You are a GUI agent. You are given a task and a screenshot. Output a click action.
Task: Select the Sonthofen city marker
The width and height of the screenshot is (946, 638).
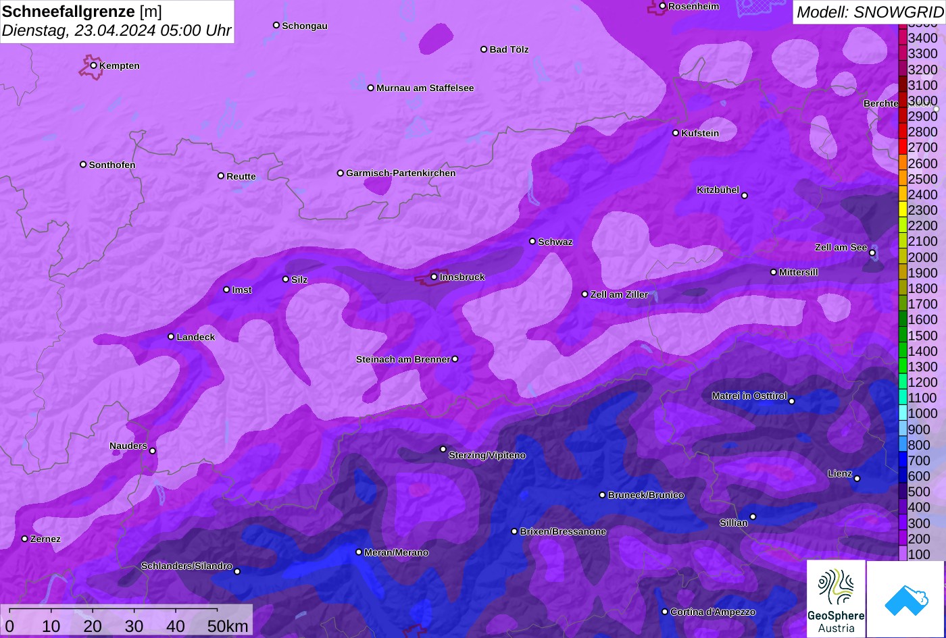83,165
